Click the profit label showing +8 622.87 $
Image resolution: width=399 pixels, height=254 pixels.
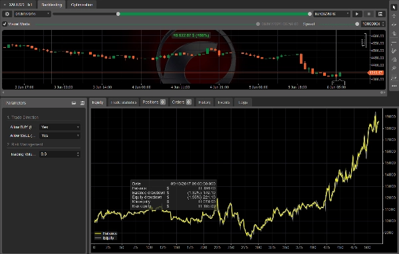pos(191,35)
